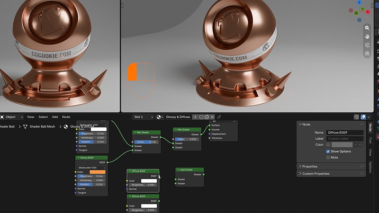Image resolution: width=379 pixels, height=213 pixels.
Task: Click the Custom Label input field
Action: pos(345,139)
